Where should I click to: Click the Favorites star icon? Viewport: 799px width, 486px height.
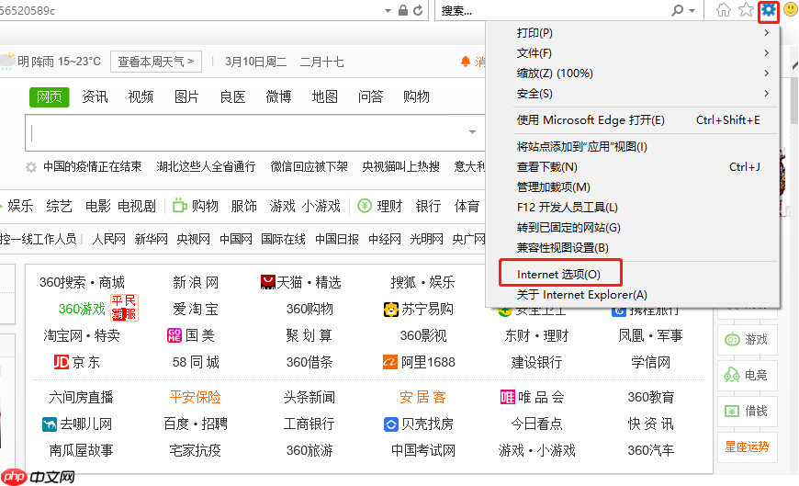[746, 10]
